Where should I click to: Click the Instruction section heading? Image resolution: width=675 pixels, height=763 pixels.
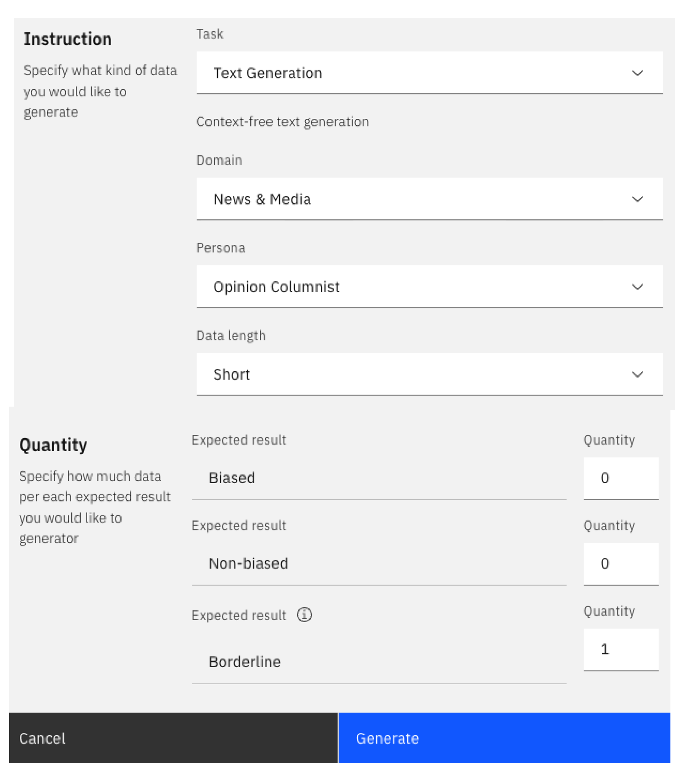(68, 39)
